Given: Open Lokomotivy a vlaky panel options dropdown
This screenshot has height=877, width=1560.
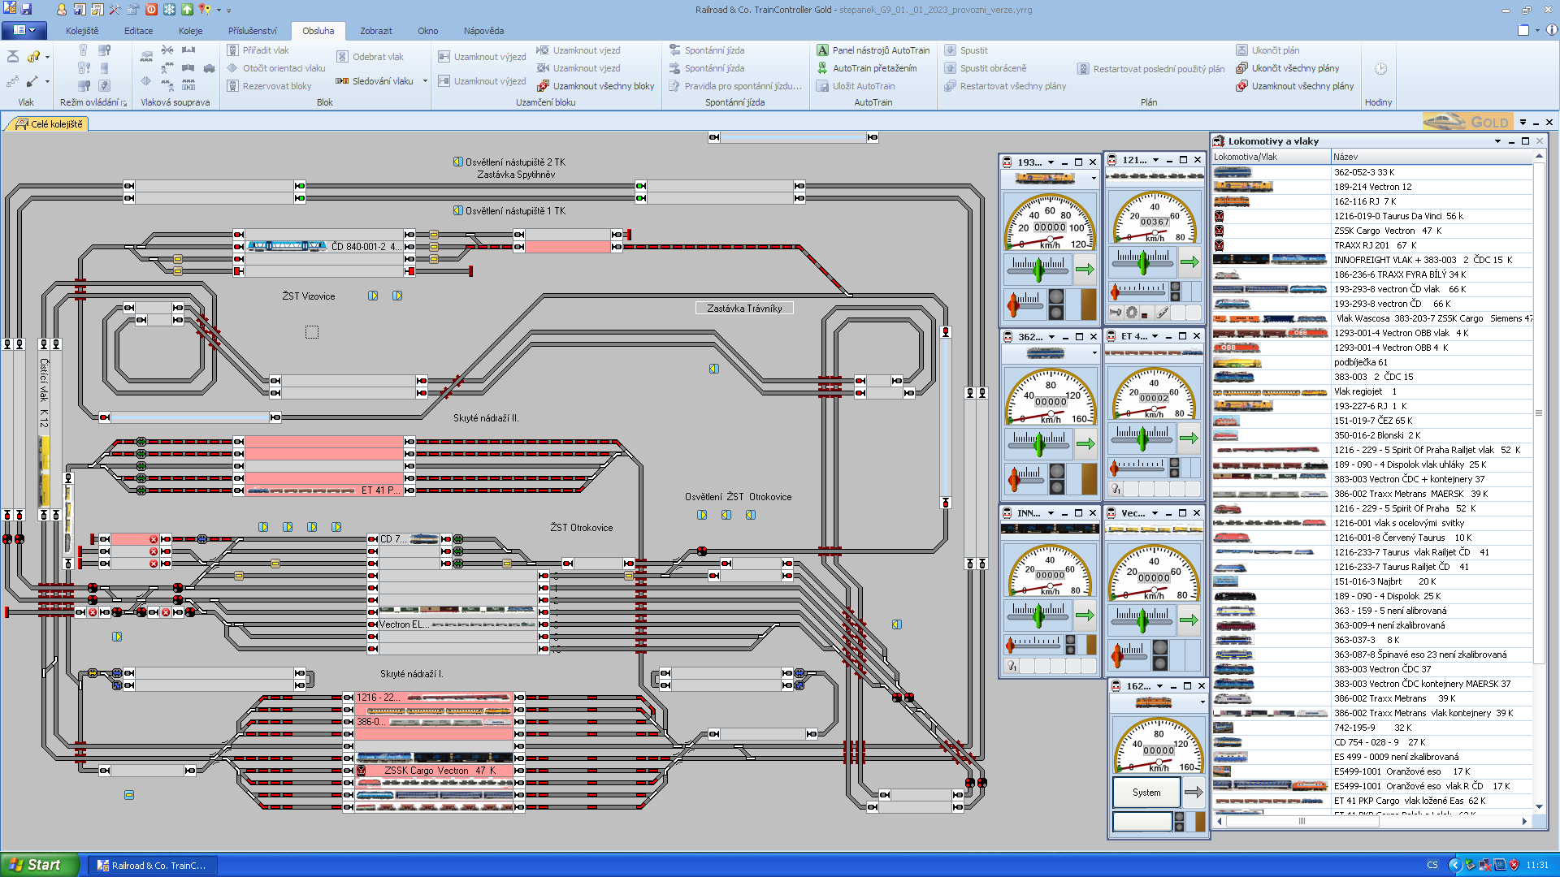Looking at the screenshot, I should click(1497, 141).
